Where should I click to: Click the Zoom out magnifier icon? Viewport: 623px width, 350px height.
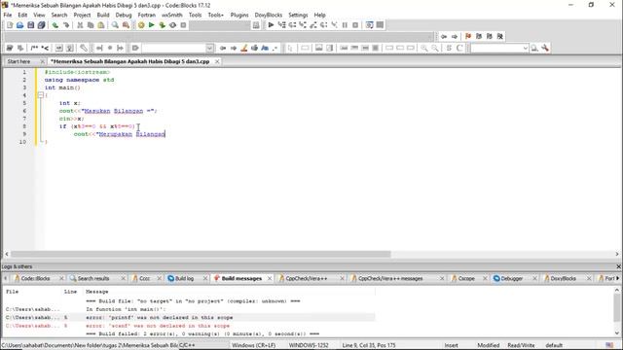click(x=435, y=48)
